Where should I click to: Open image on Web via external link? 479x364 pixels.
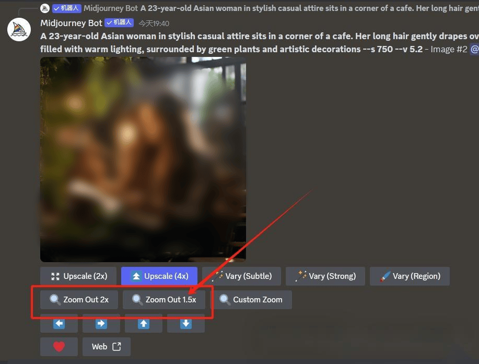pos(107,347)
